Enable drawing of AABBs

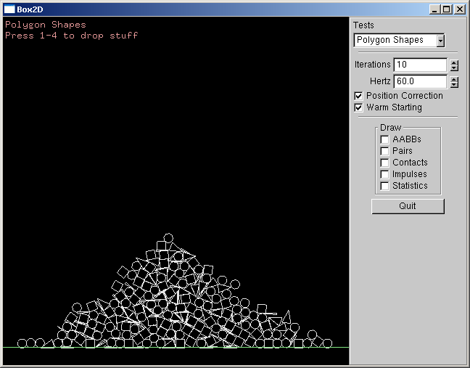(x=384, y=139)
